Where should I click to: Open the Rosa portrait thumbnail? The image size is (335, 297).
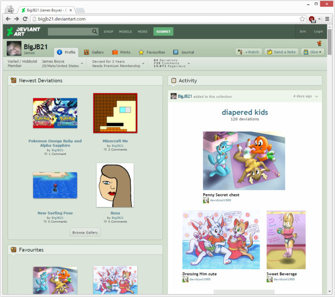tap(115, 185)
